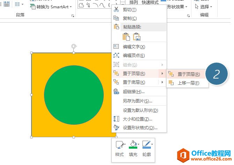This screenshot has height=165, width=234.
Task: Click the paste as picture icon
Action: (137, 37)
